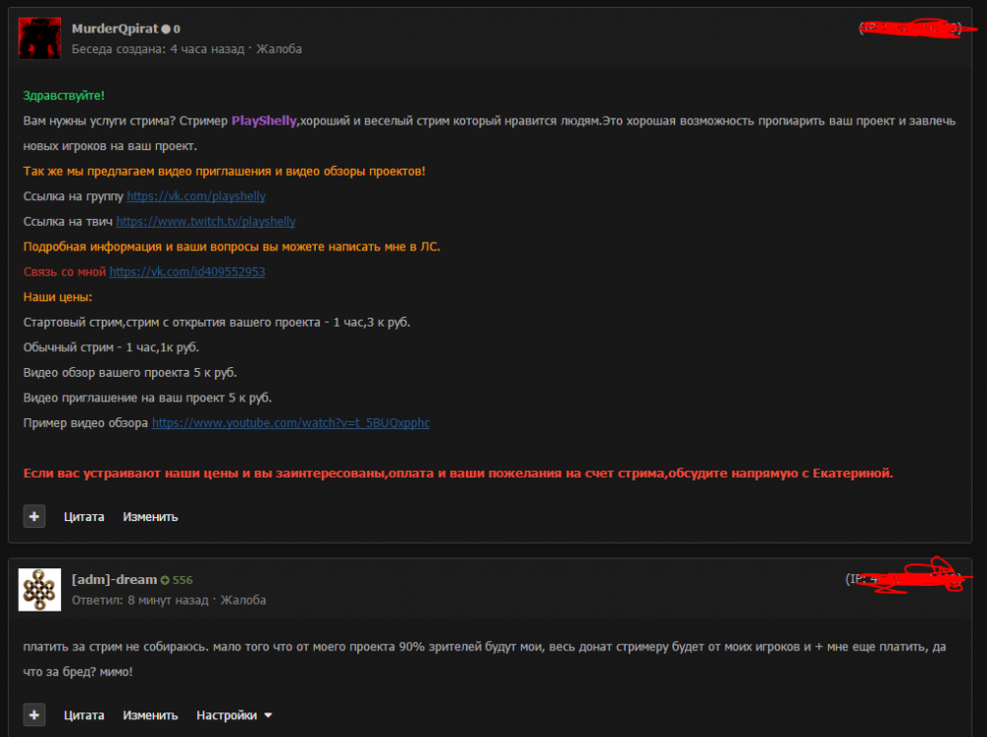Open the YouTube video review link

point(290,423)
